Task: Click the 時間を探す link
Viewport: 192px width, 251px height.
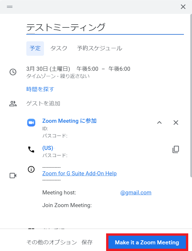Action: pos(40,89)
